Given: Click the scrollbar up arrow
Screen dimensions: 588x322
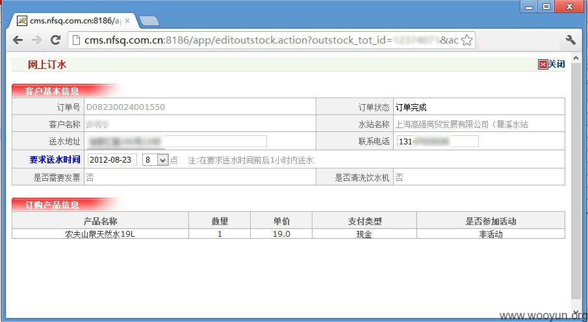Looking at the screenshot, I should (576, 58).
